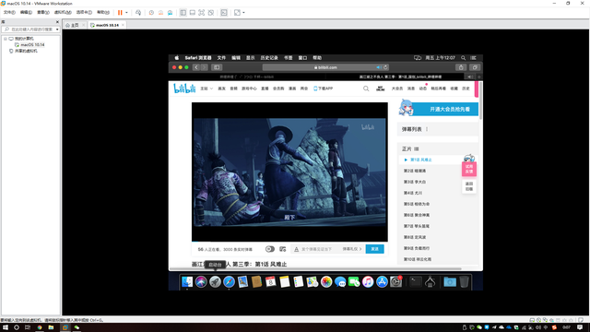Screen dimensions: 590x332
Task: Click the unity mode toolbar icon
Action: [211, 12]
